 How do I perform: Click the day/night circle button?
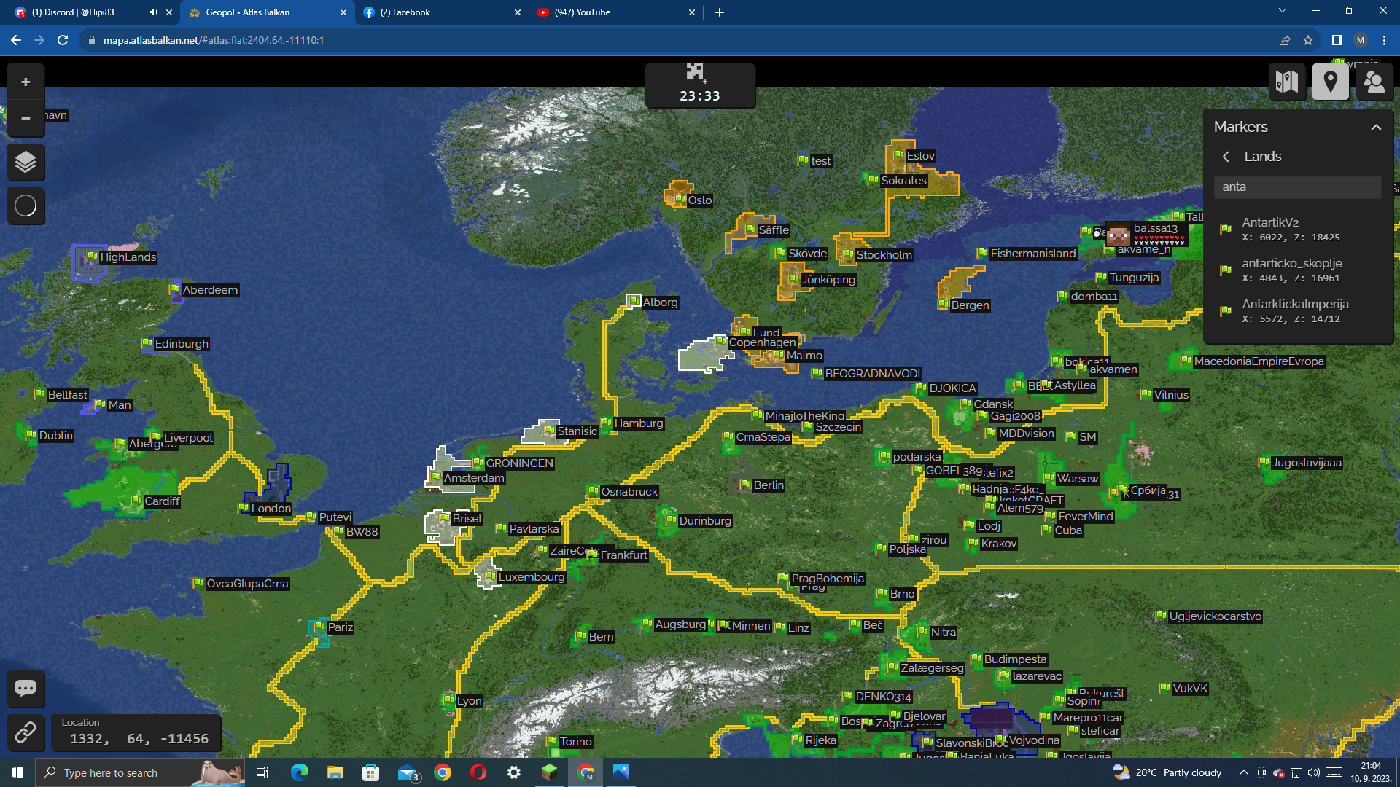pos(26,206)
